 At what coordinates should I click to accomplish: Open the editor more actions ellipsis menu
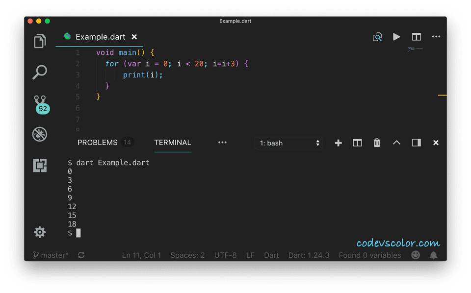pos(436,37)
